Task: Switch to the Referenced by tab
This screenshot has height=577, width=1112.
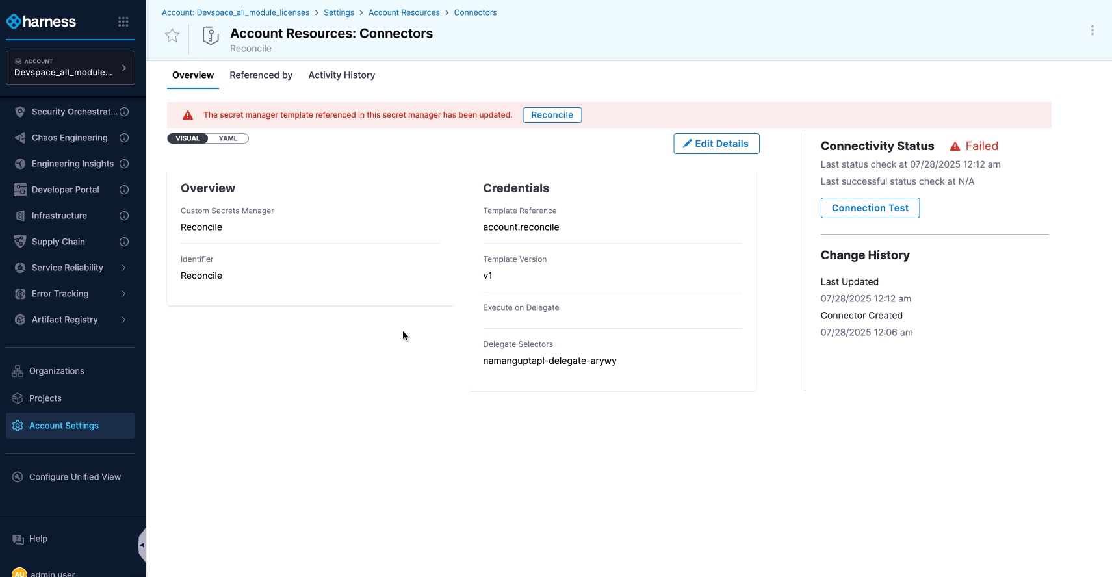Action: (261, 75)
